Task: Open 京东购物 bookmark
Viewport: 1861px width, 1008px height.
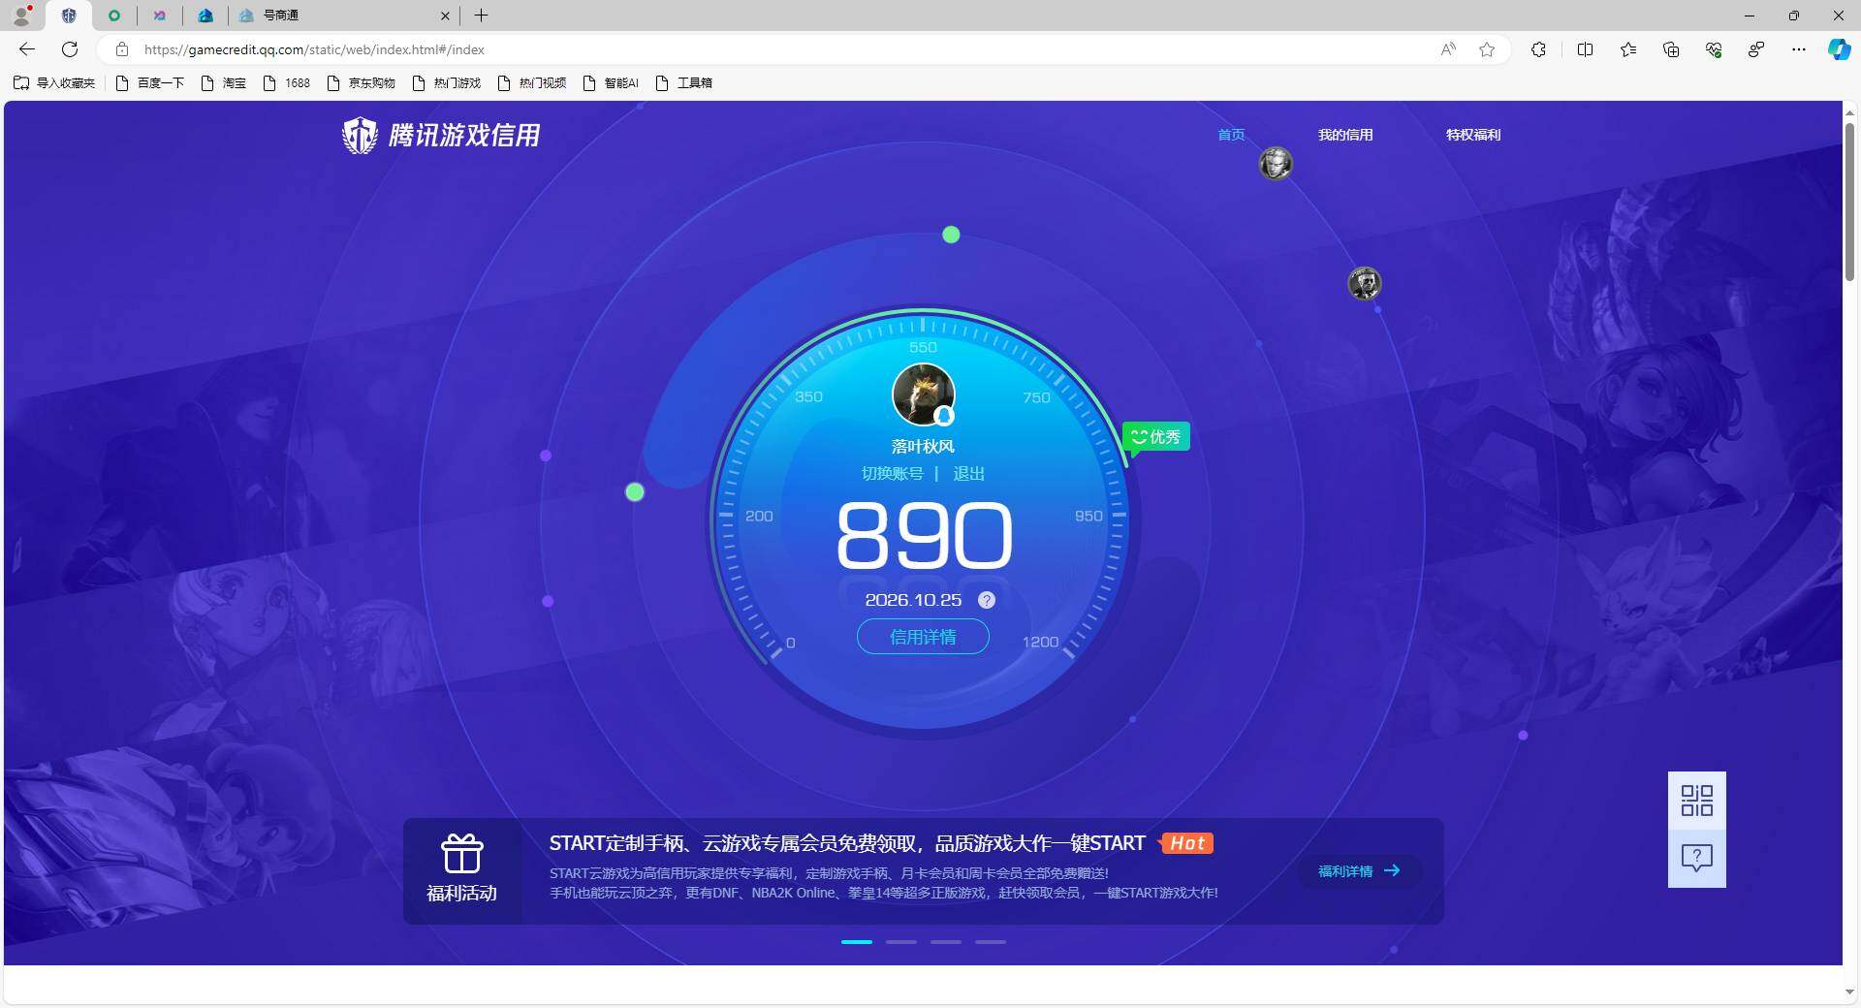Action: click(x=362, y=82)
